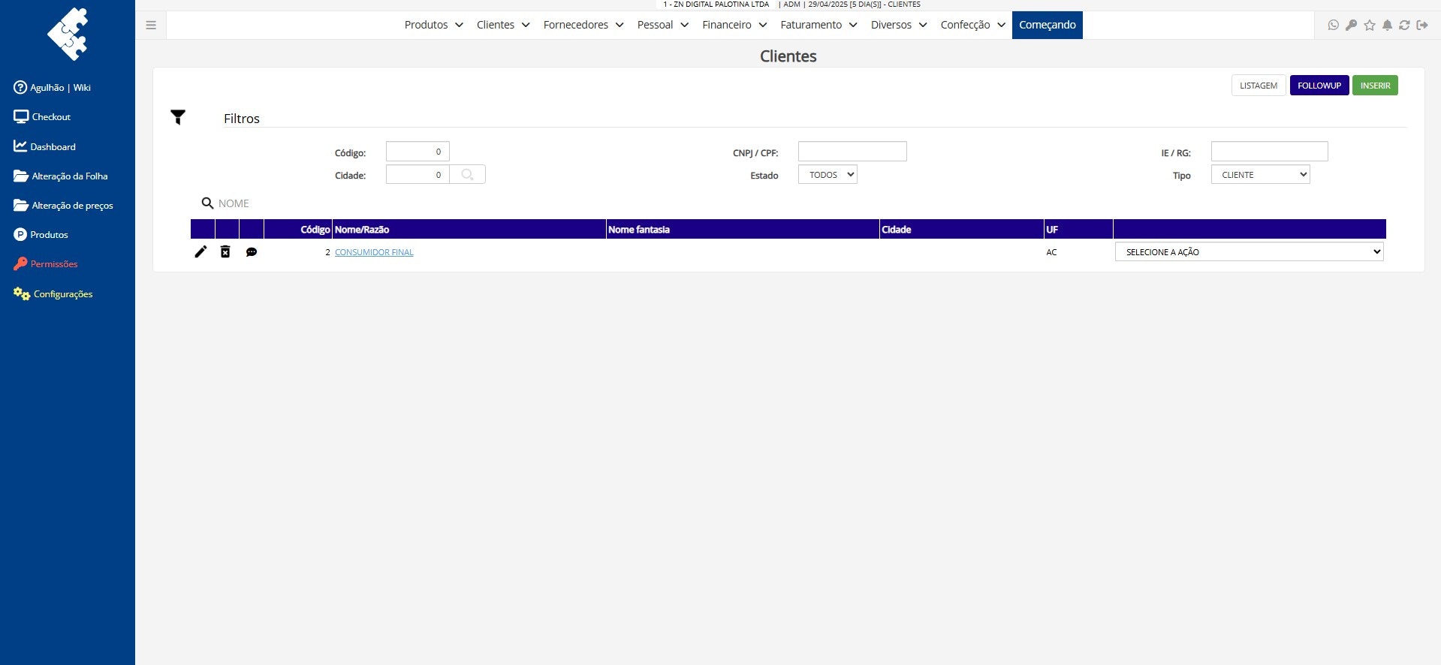Click the IE / RG input field
1441x665 pixels.
coord(1269,152)
